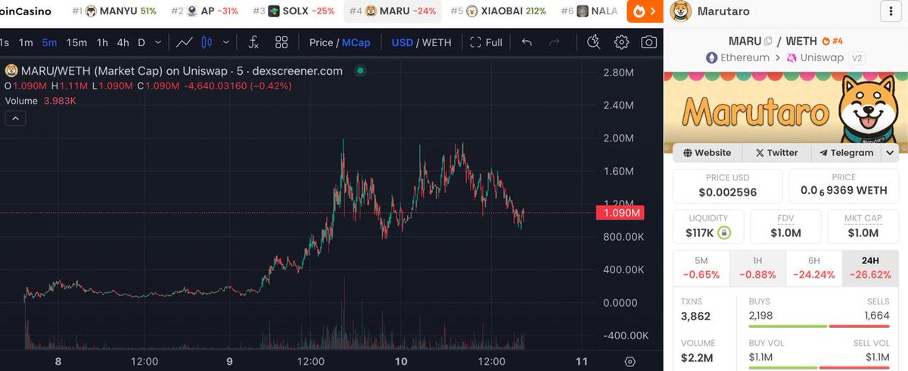The height and width of the screenshot is (371, 908).
Task: Open trending token #6 NALA
Action: tap(590, 11)
